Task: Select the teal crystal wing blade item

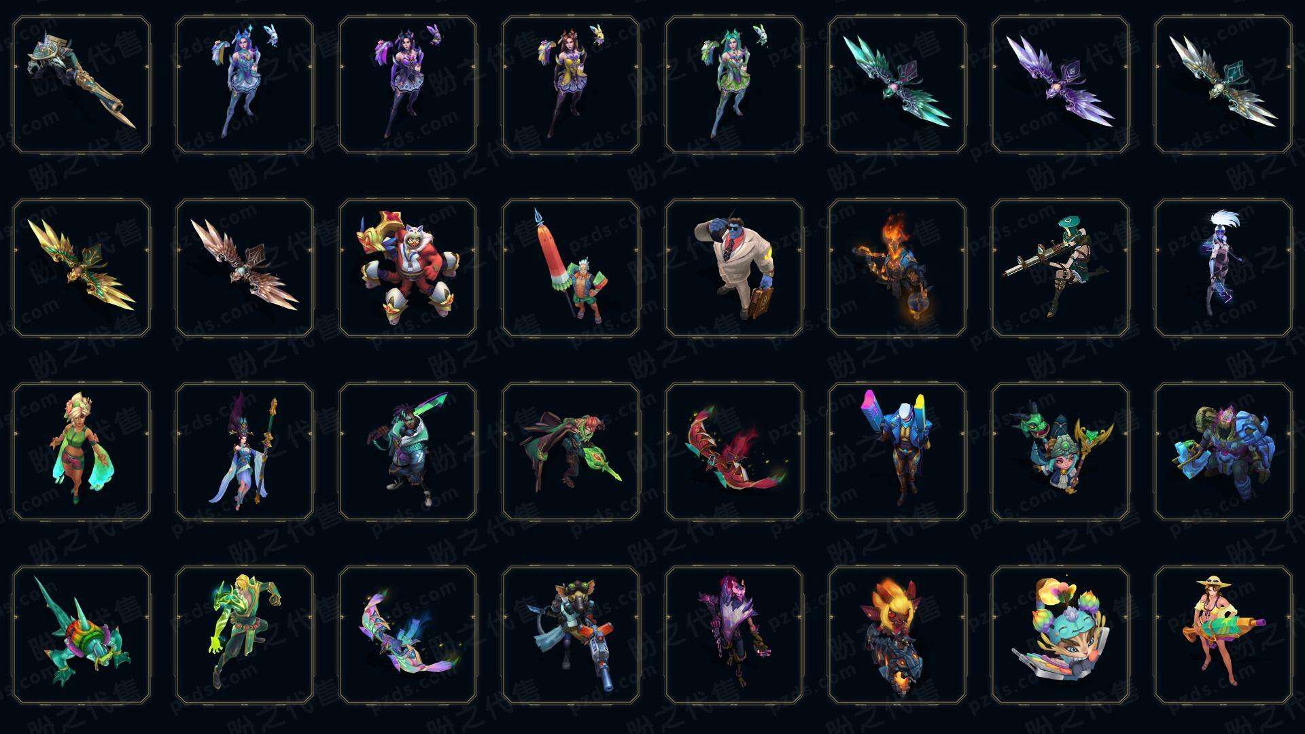Action: coord(897,84)
